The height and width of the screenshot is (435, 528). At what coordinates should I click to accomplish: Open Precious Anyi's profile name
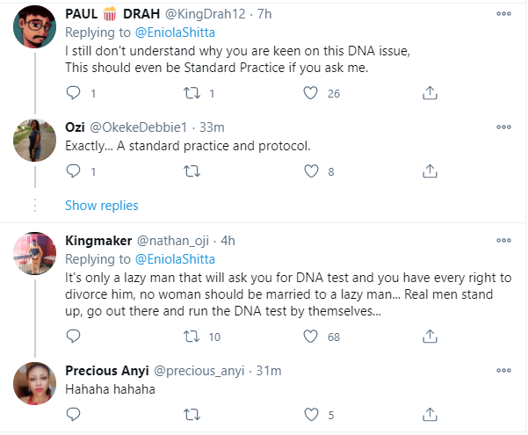(x=107, y=371)
